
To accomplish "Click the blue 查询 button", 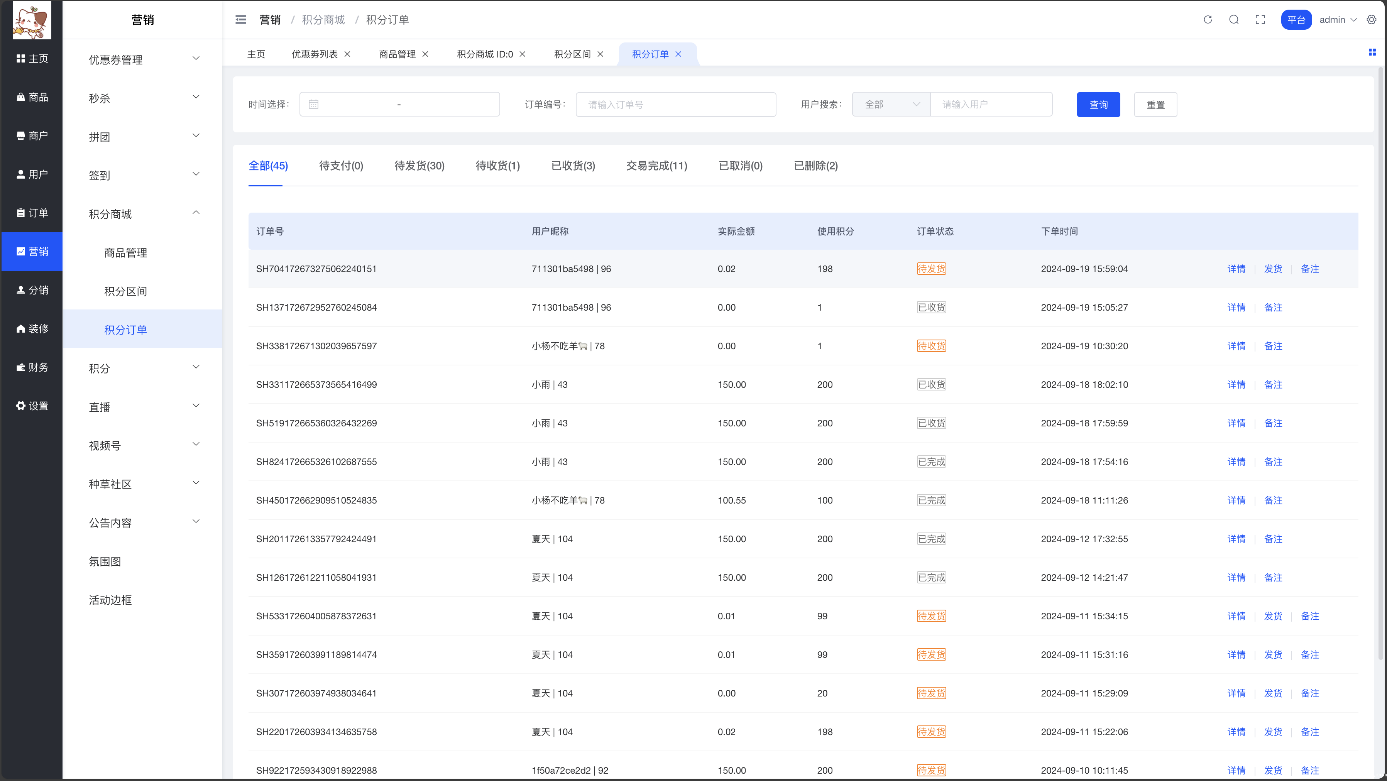I will (x=1098, y=105).
